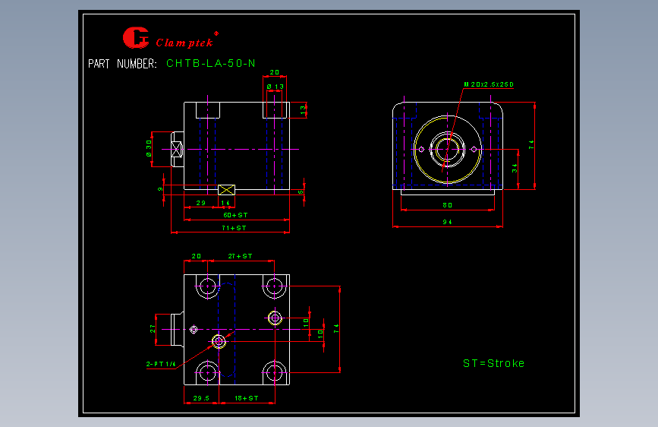Select the yellow crossed port box in front view
This screenshot has width=658, height=427.
coord(226,190)
